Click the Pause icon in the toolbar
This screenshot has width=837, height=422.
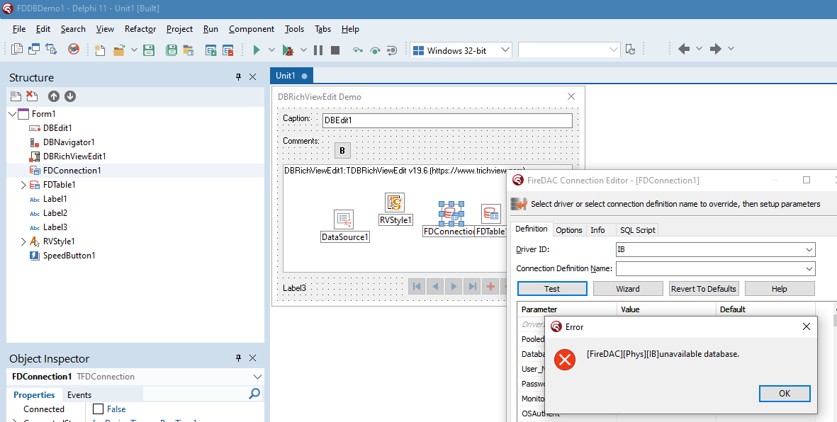[x=318, y=50]
